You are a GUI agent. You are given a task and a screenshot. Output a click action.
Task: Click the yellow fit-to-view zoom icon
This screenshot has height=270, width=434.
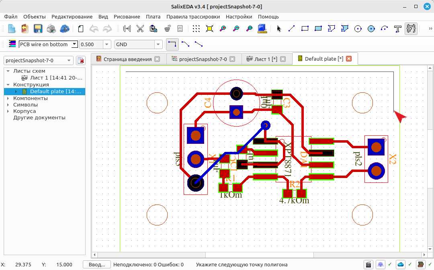(x=209, y=29)
